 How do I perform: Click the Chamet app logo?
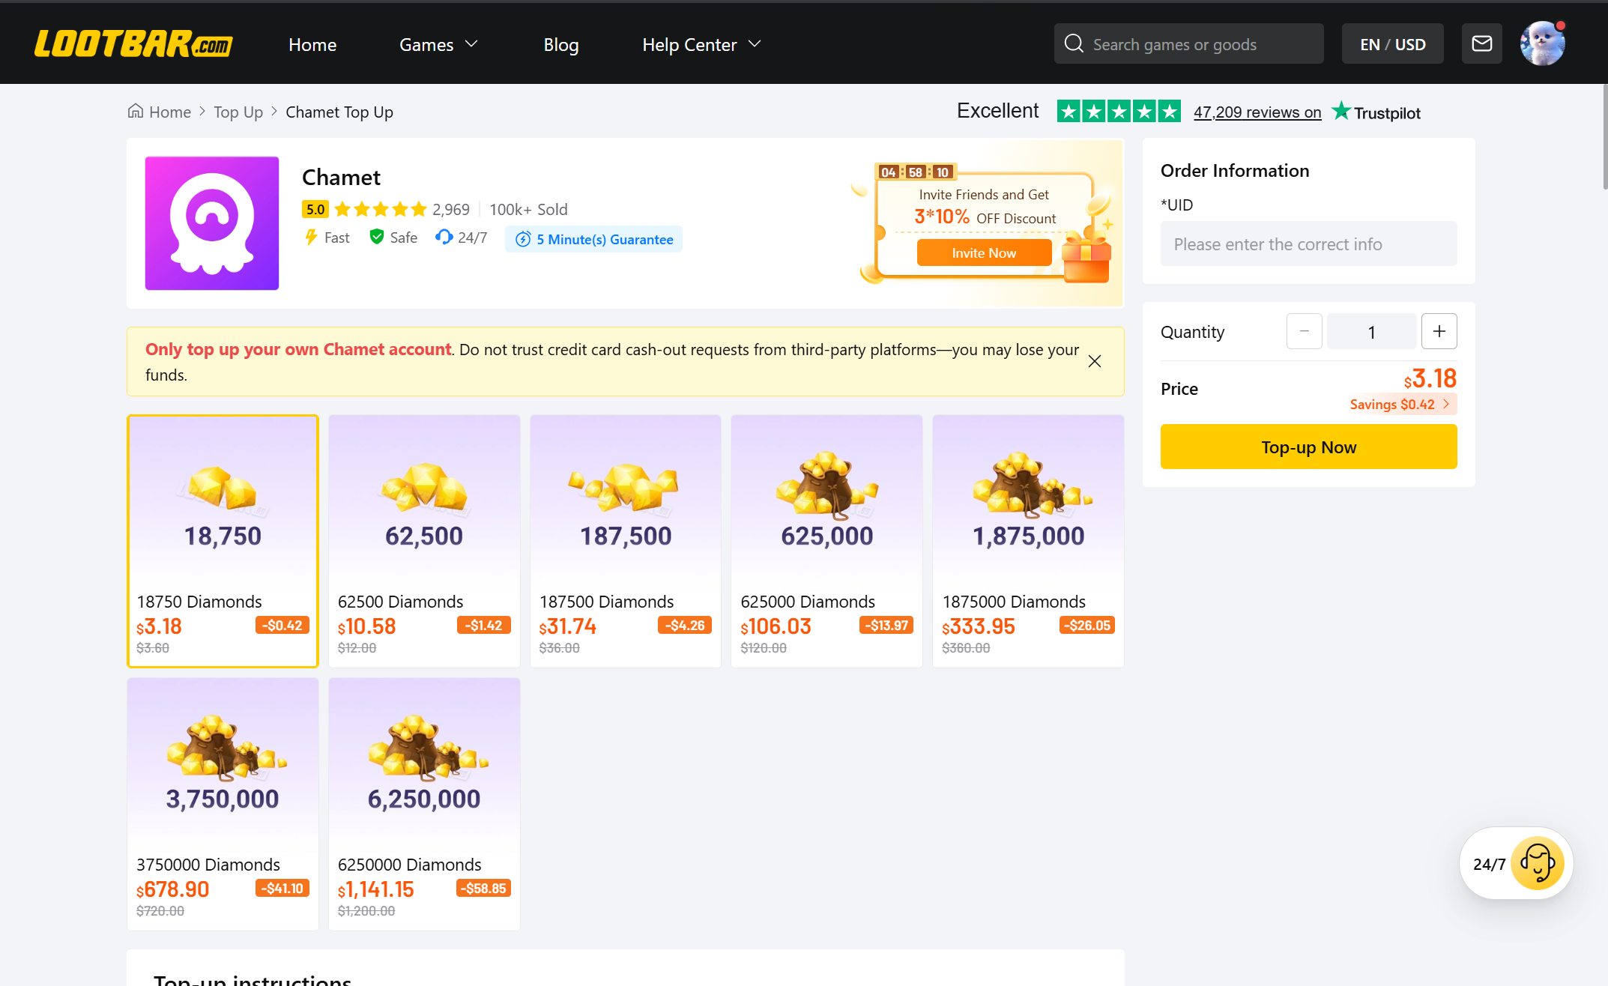[x=212, y=223]
